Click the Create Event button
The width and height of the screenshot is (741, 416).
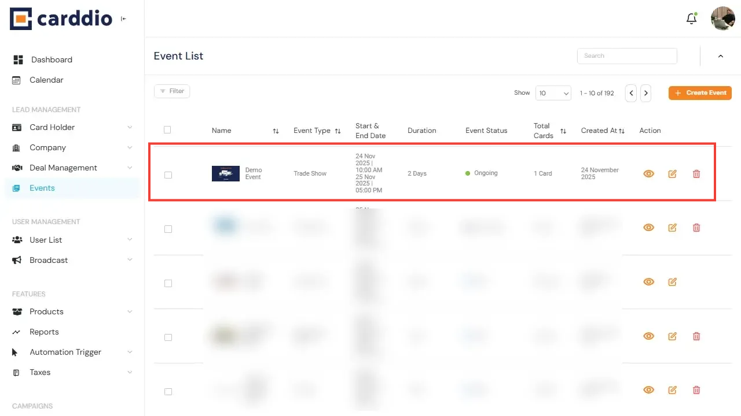[700, 92]
